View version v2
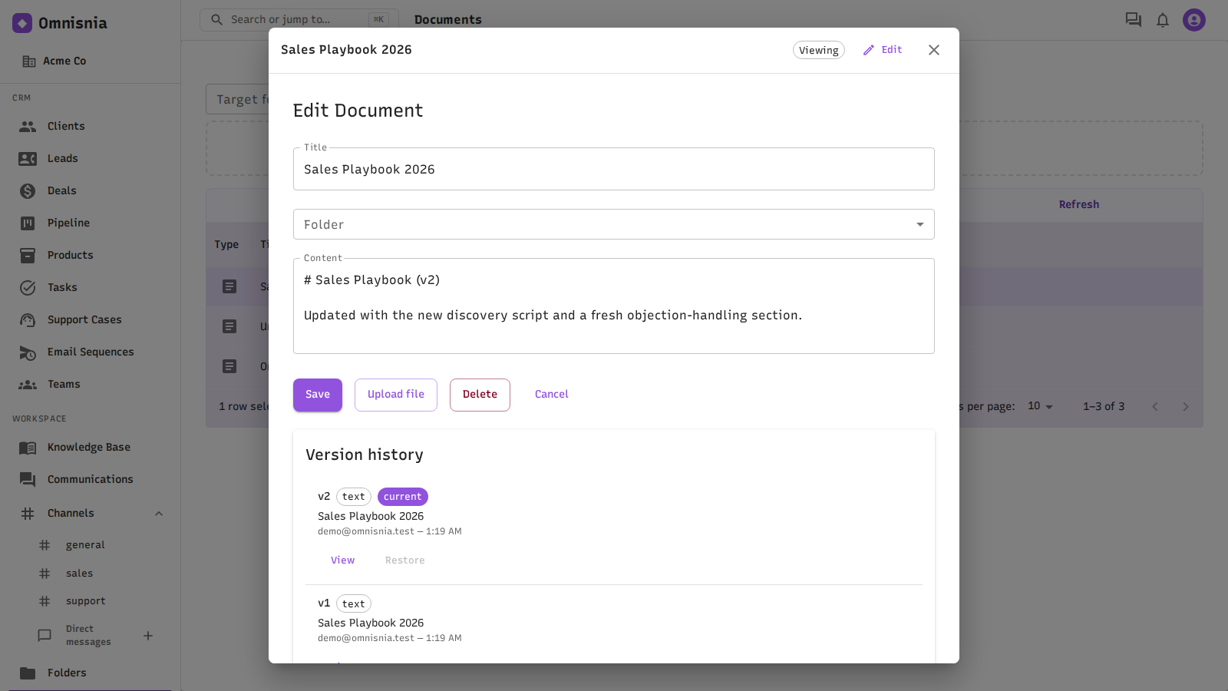 [343, 560]
